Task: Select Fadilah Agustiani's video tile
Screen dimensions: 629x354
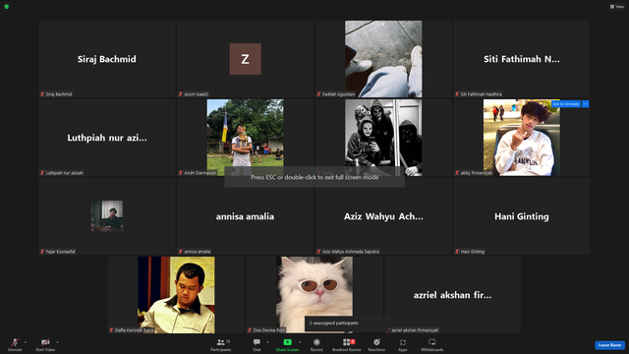Action: point(383,59)
